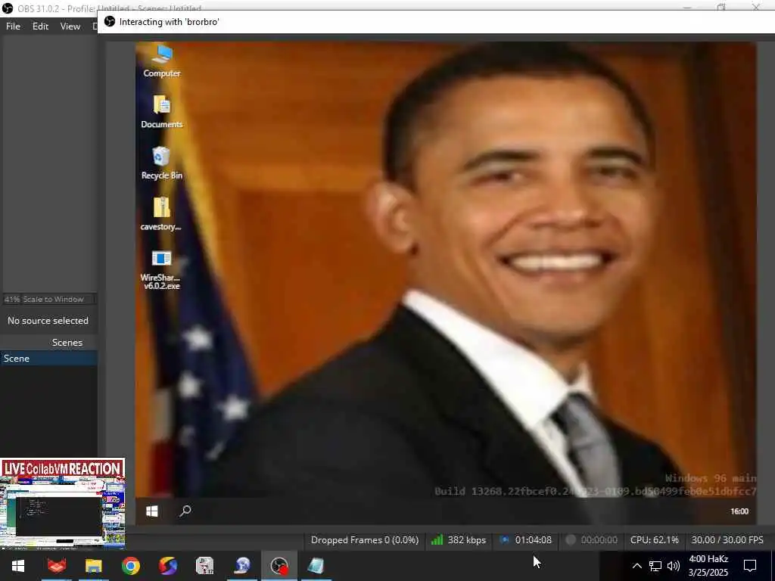Click the 382 kbps bitrate readout
The width and height of the screenshot is (775, 581).
[x=466, y=540]
